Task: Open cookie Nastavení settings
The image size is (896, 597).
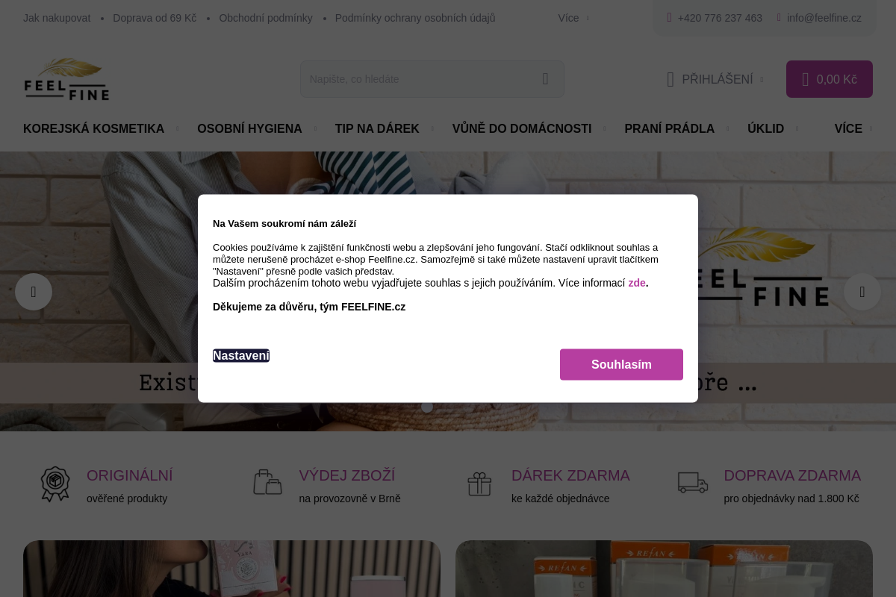Action: [241, 356]
